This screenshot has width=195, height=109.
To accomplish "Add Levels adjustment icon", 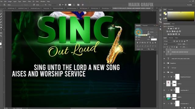I will coord(171,28).
